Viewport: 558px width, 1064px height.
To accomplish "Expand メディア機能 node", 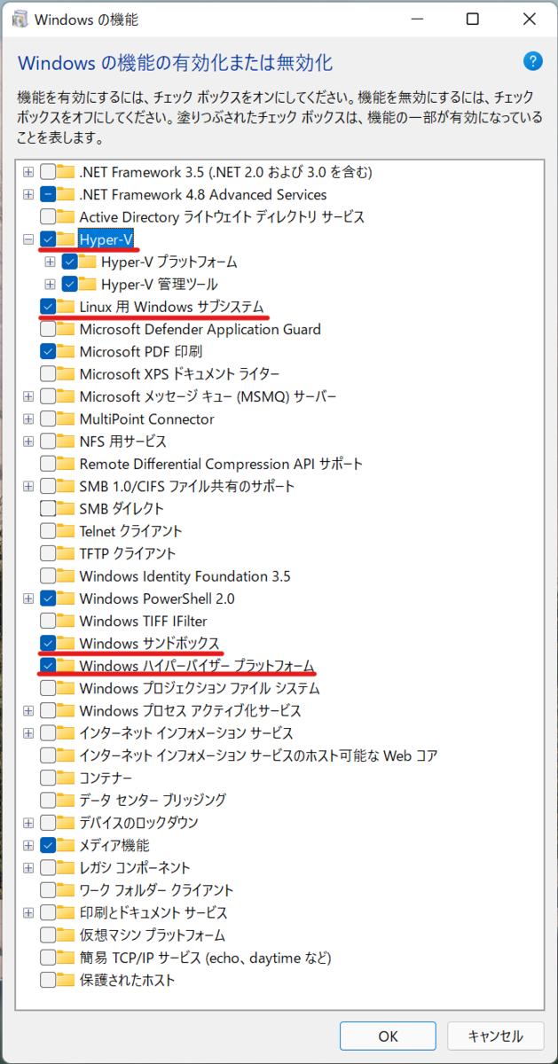I will point(28,845).
